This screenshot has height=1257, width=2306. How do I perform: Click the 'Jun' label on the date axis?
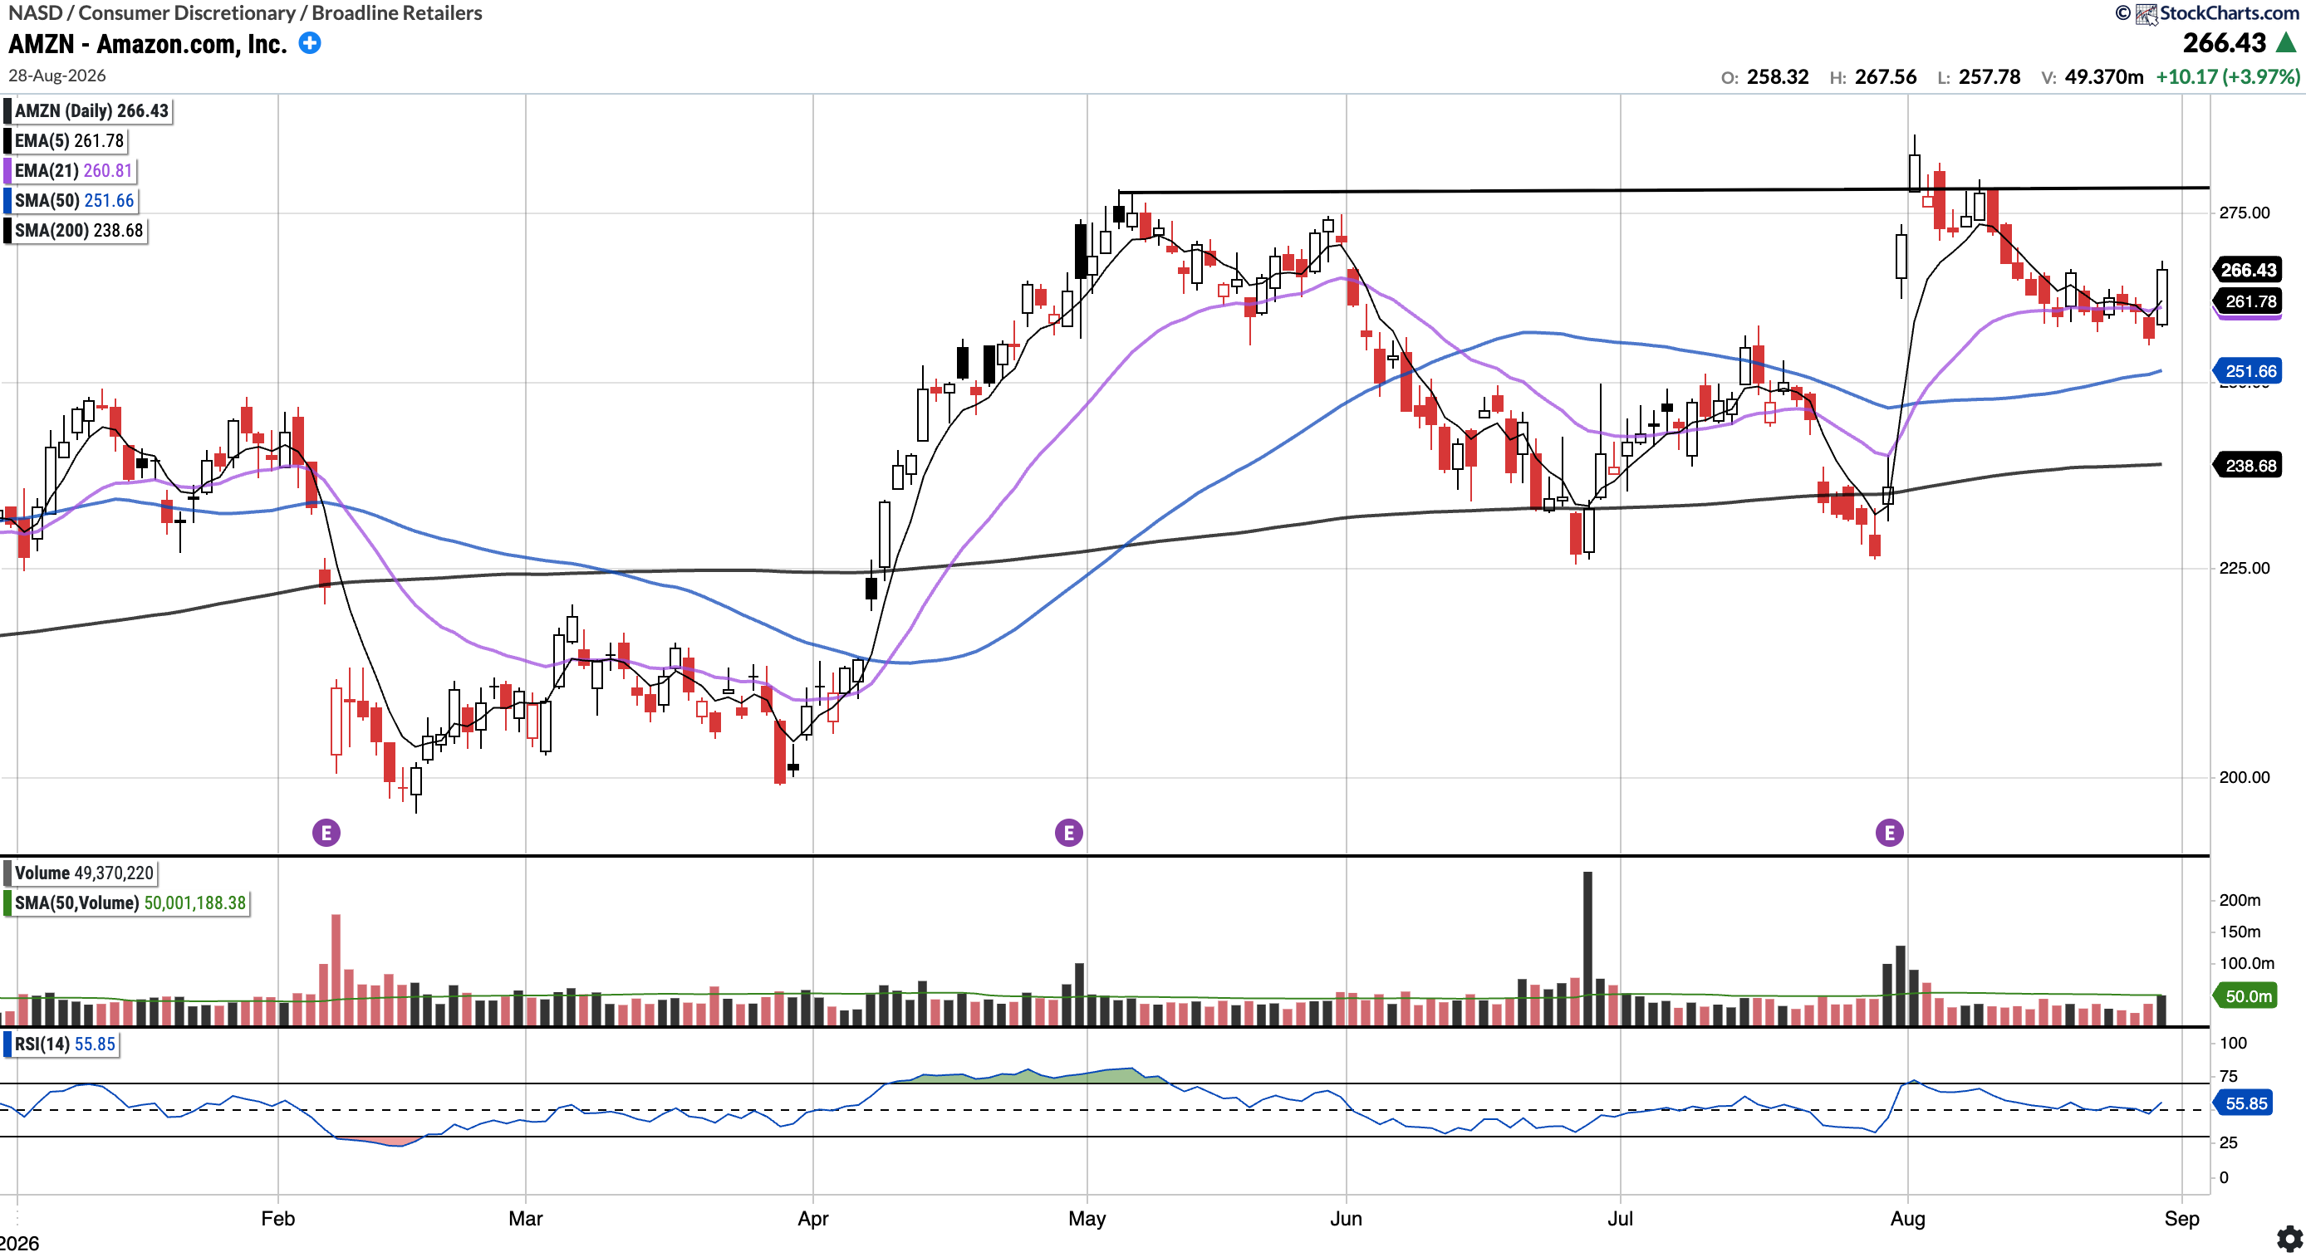[x=1346, y=1219]
